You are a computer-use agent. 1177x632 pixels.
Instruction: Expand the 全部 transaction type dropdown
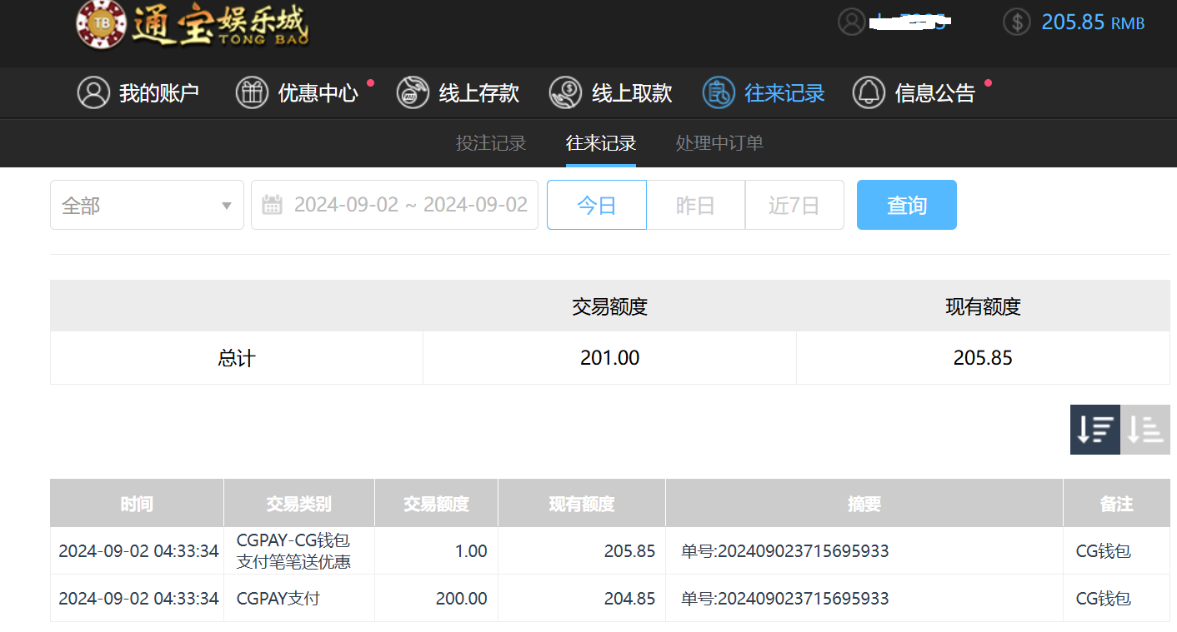[147, 205]
